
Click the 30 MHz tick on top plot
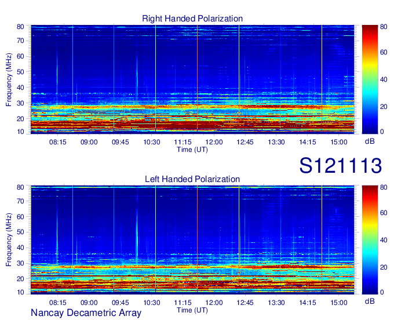coord(20,103)
